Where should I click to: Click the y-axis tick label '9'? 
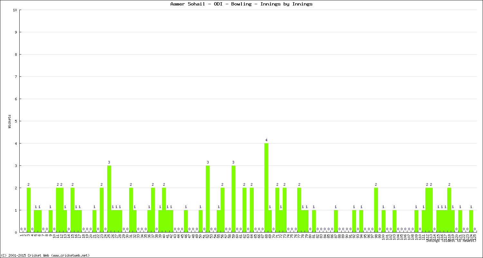[x=16, y=32]
